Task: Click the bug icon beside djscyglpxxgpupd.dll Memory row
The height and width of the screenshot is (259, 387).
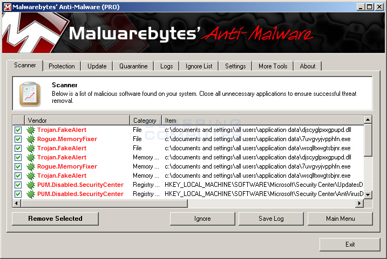Action: tap(31, 157)
